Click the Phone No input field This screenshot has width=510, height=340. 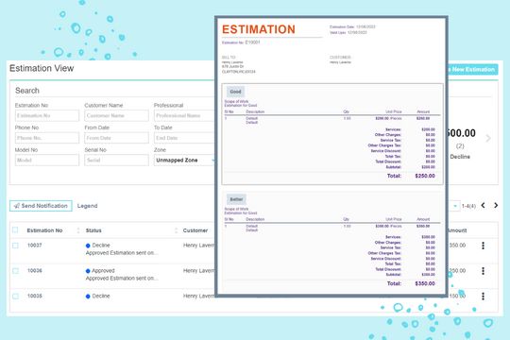click(47, 138)
